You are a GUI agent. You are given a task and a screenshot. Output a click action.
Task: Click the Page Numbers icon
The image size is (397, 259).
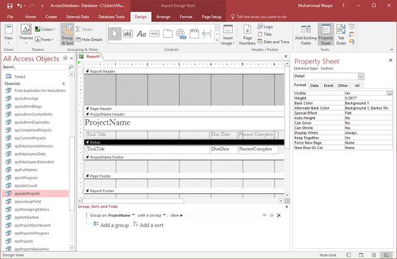click(247, 35)
